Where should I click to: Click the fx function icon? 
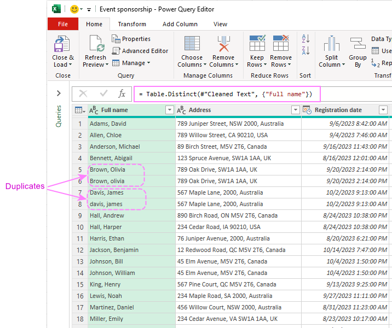[122, 94]
